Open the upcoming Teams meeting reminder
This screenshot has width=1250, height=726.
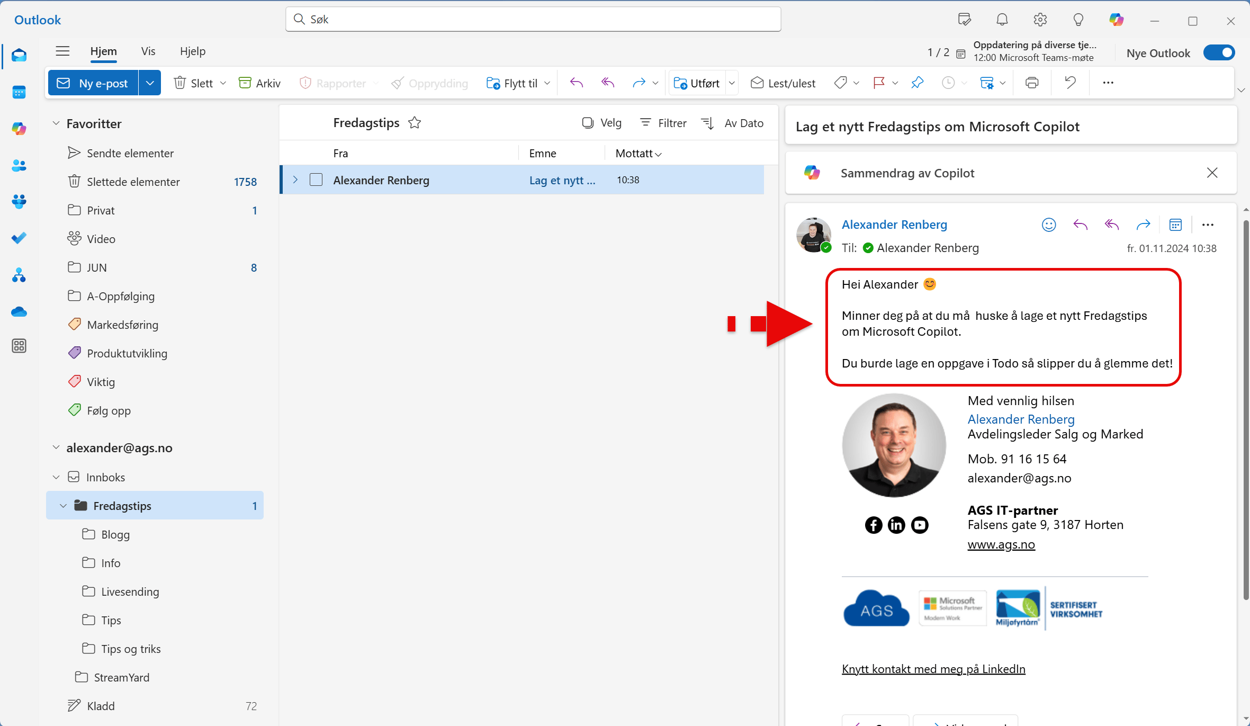(x=1027, y=51)
